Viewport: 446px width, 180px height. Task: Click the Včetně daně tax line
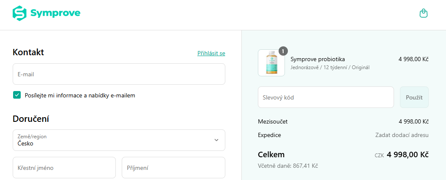(287, 166)
